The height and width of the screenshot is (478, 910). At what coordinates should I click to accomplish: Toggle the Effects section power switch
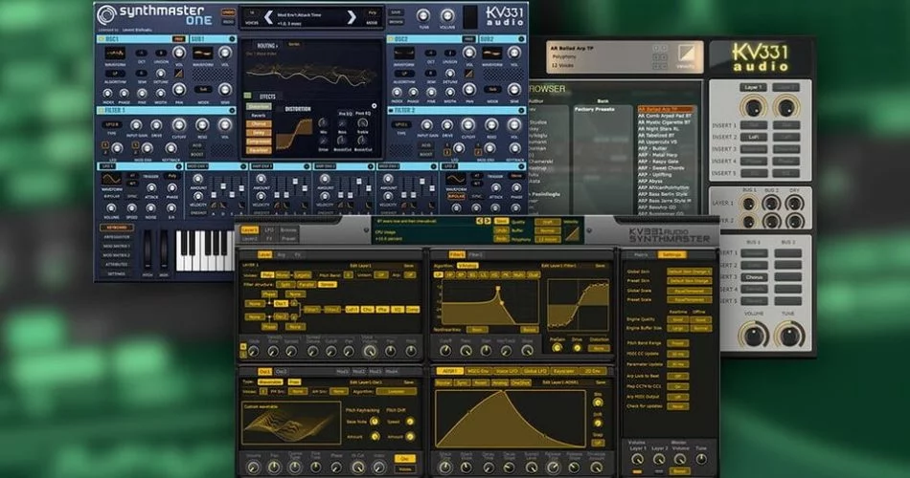click(x=248, y=96)
